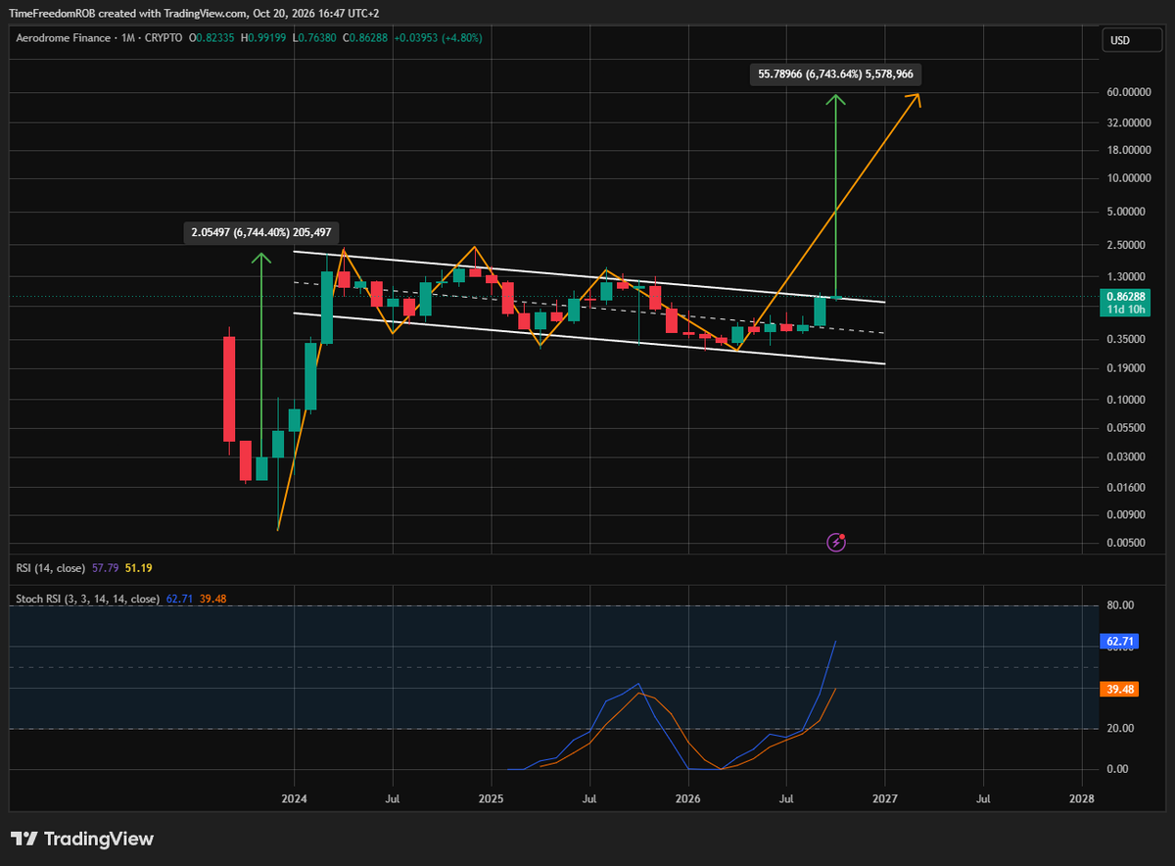Select the 55.78966 (6,743.64%) measurement label
1175x866 pixels.
[837, 73]
